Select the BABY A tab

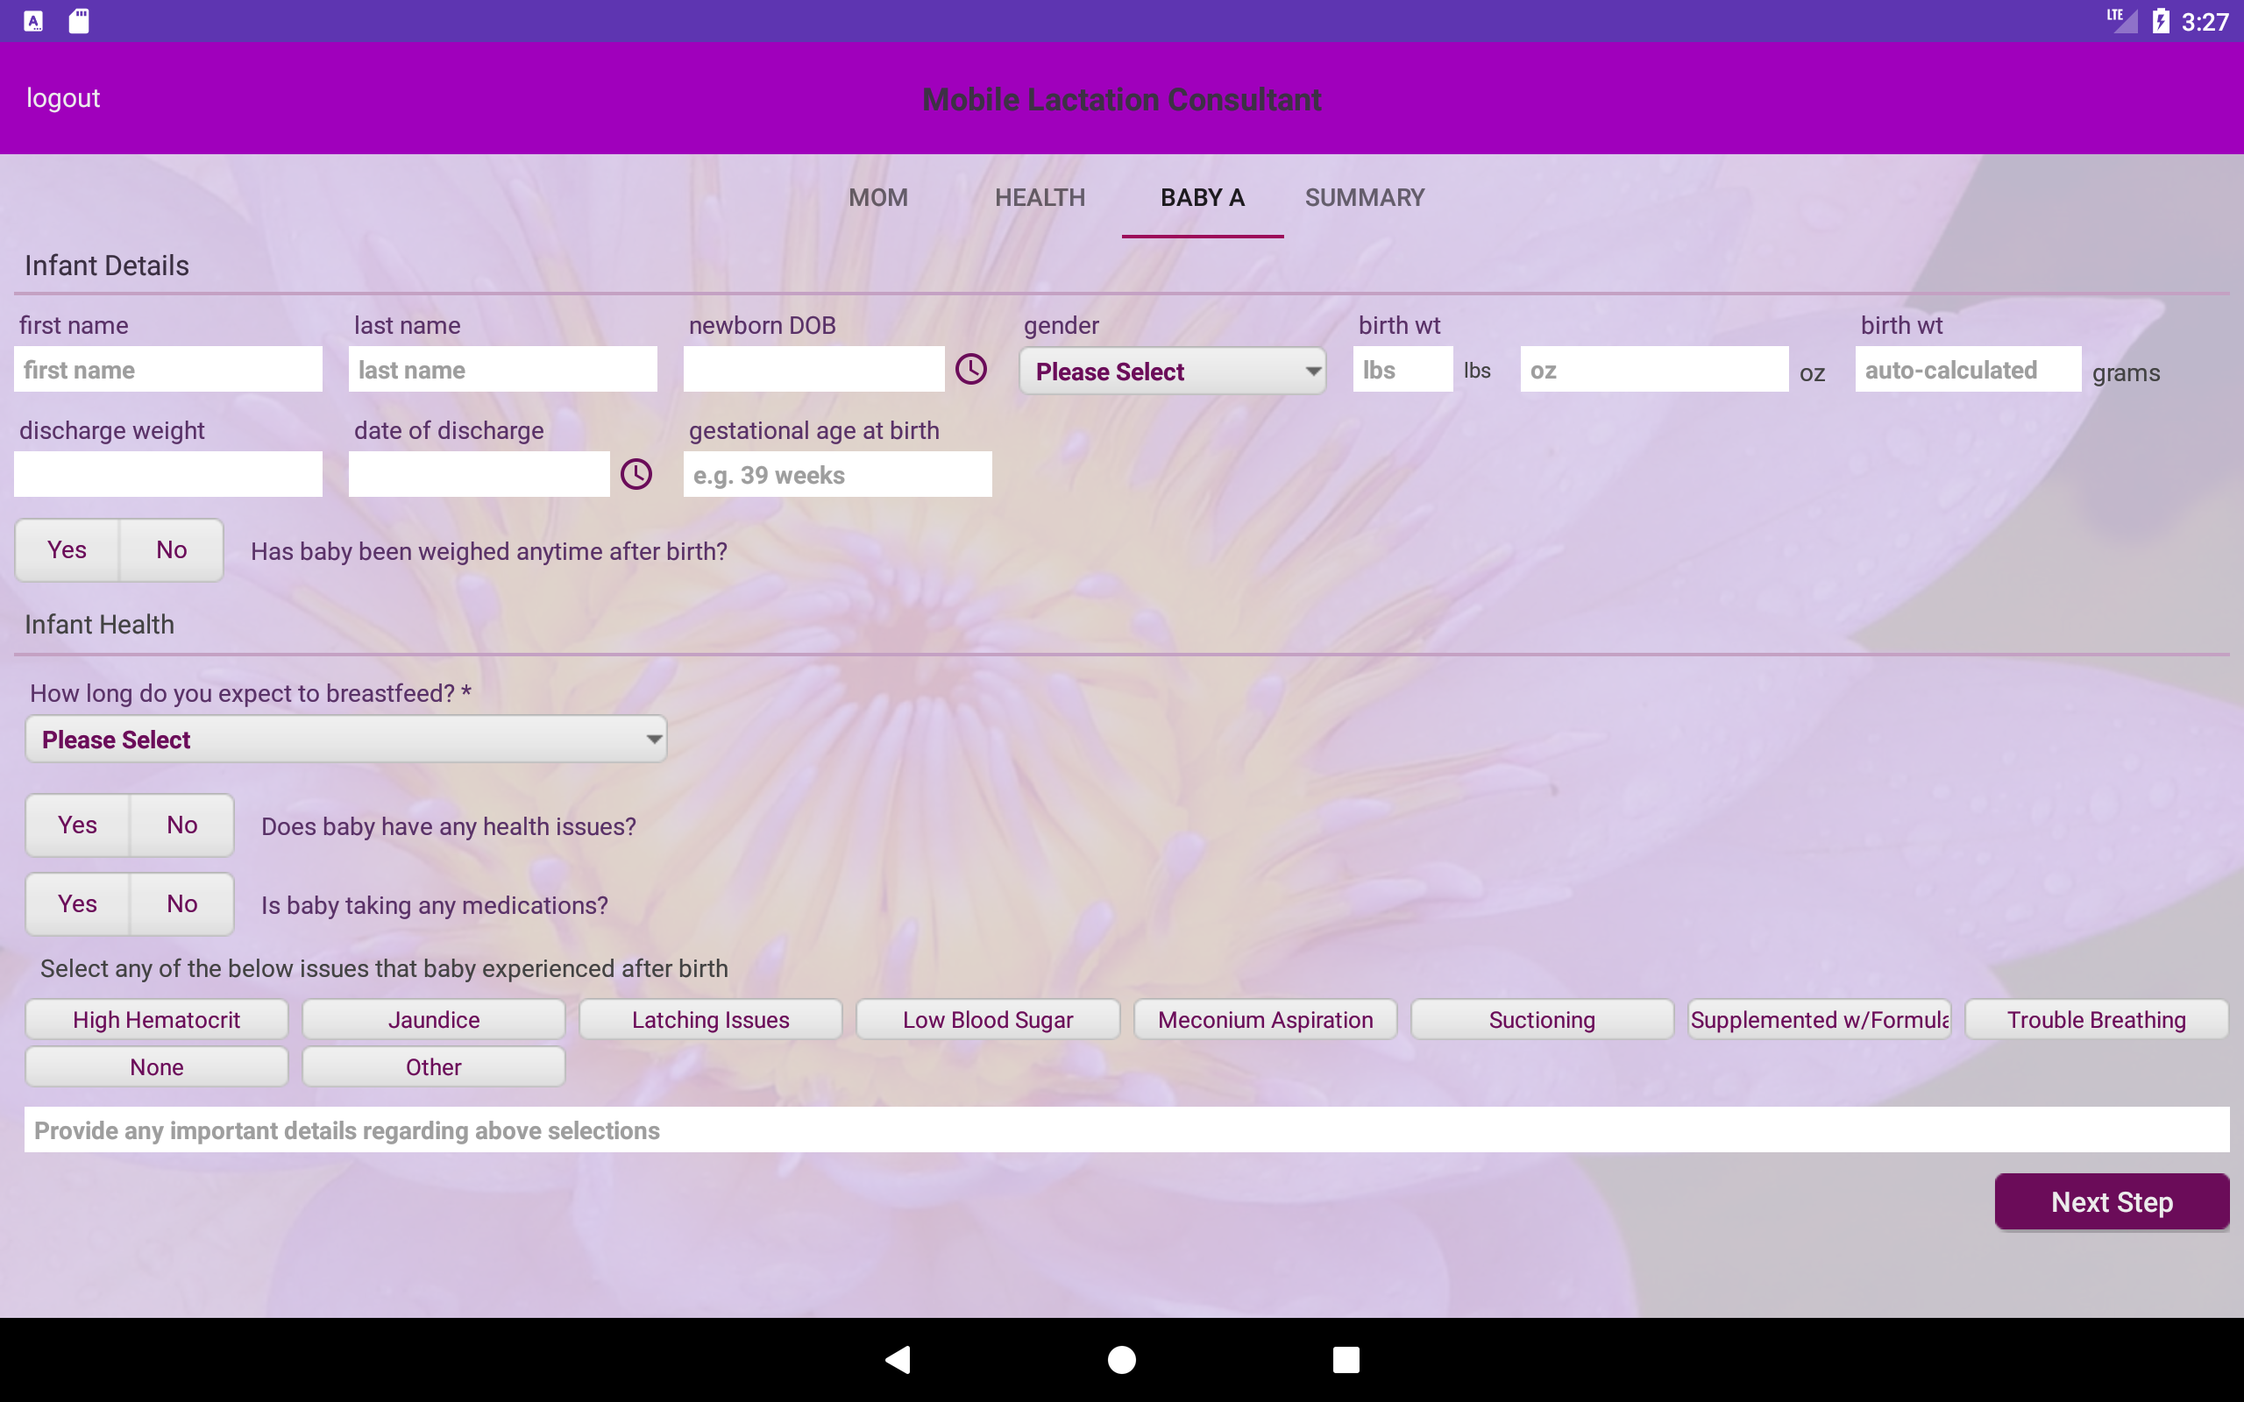click(x=1203, y=197)
